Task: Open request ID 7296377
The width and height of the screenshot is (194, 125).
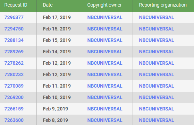Action: pos(14,17)
